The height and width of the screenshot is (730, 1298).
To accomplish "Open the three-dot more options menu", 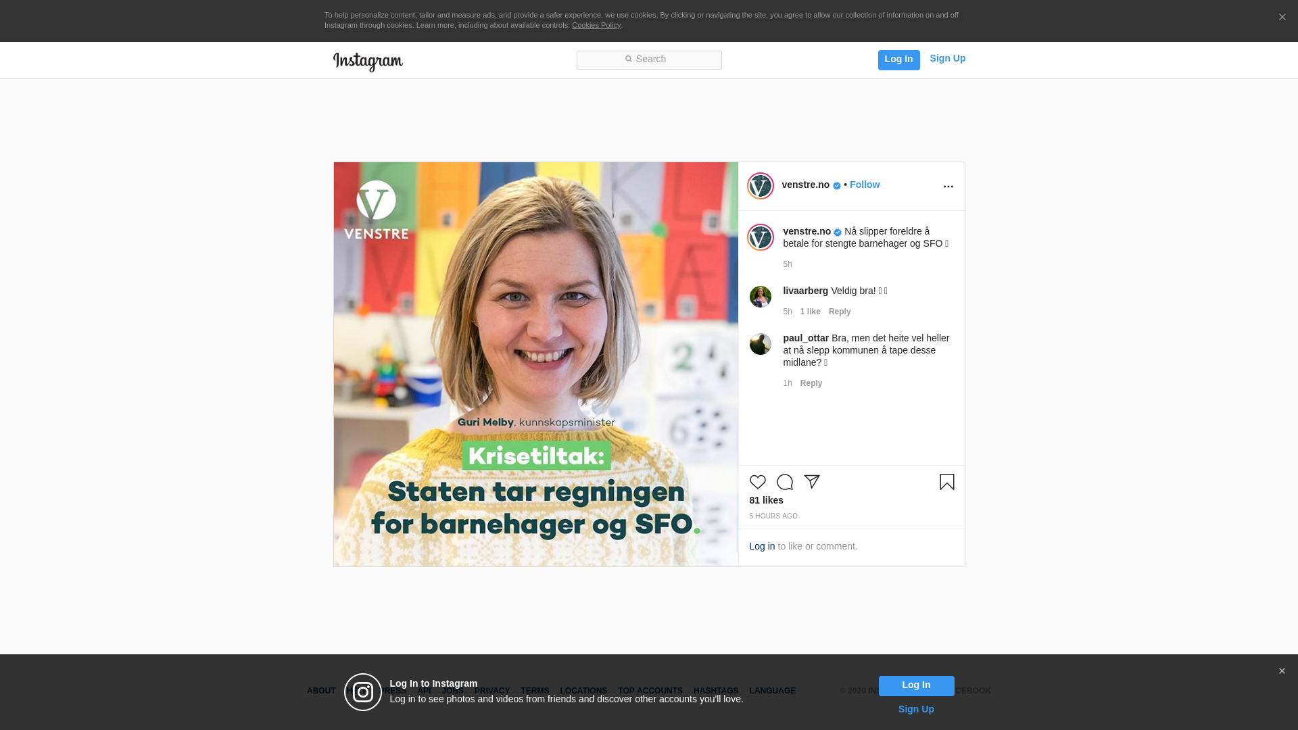I will point(948,187).
